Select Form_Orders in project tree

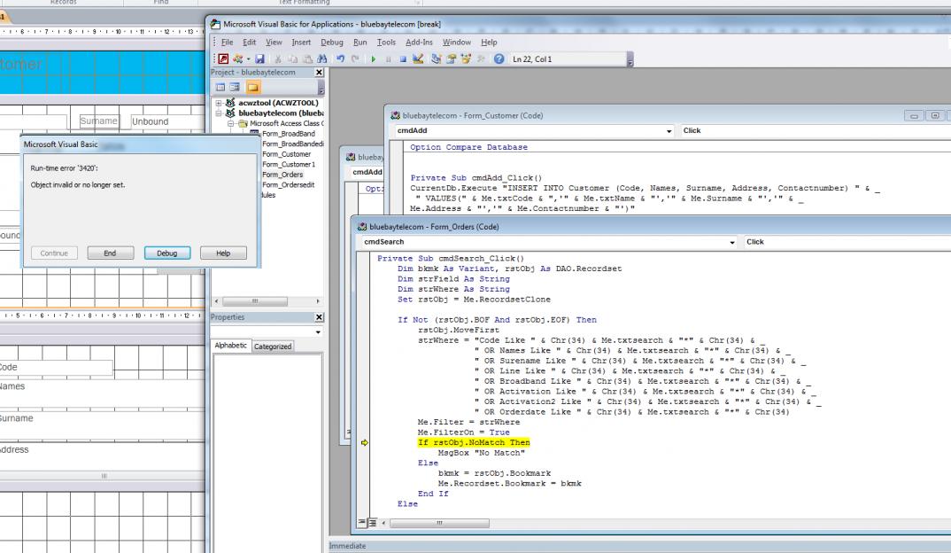pos(282,175)
